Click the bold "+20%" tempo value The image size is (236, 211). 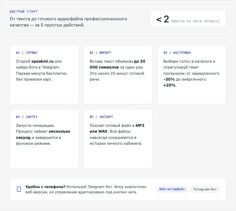pos(169,85)
